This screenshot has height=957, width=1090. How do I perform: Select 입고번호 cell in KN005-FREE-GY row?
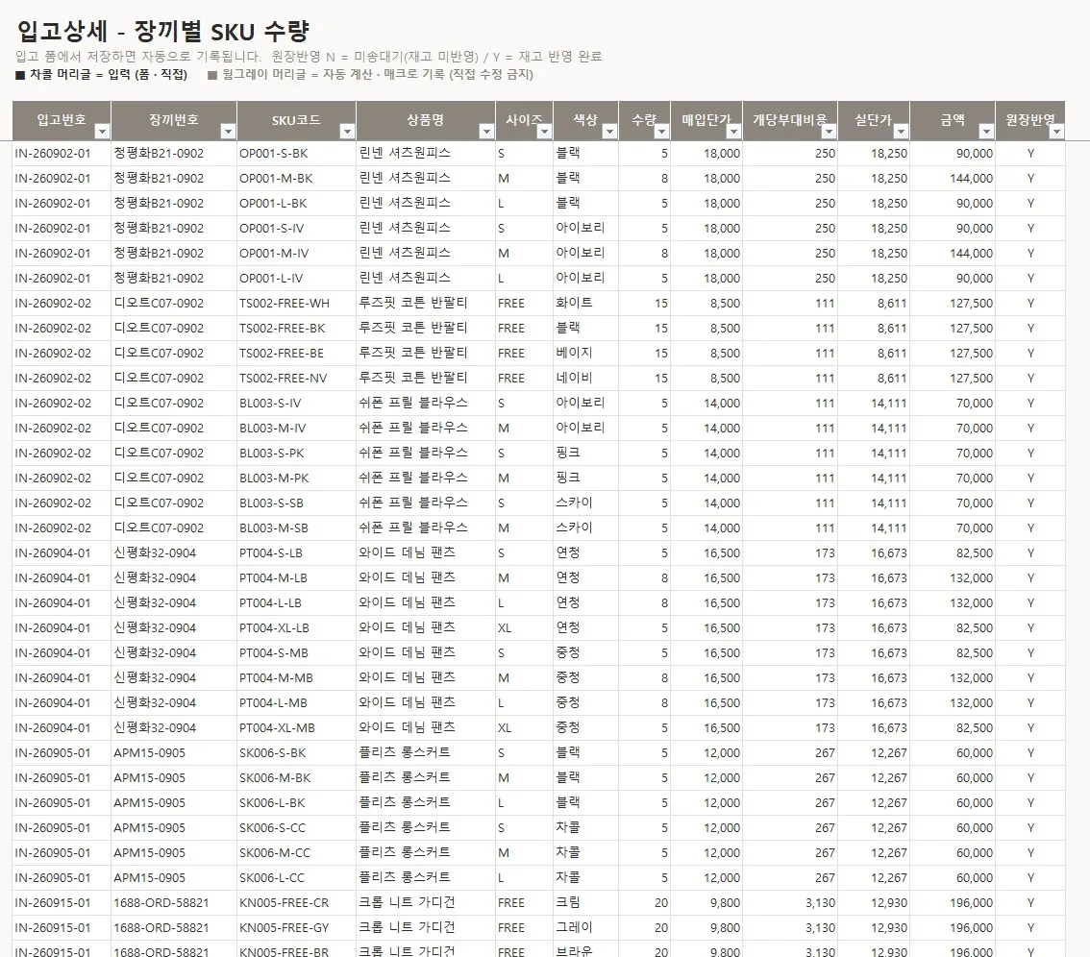pos(62,929)
